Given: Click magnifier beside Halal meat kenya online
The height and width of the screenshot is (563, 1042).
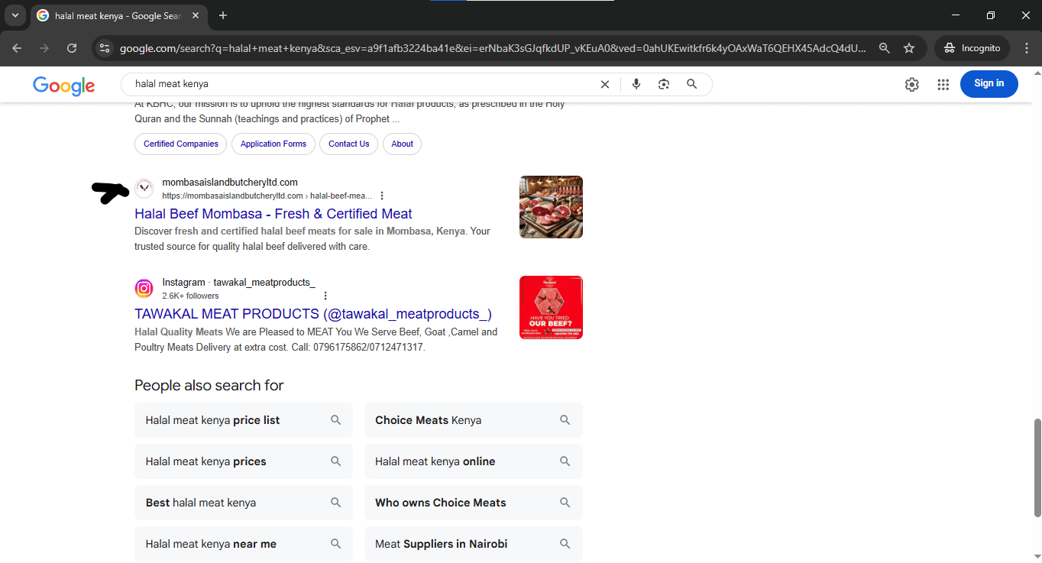Looking at the screenshot, I should [565, 461].
